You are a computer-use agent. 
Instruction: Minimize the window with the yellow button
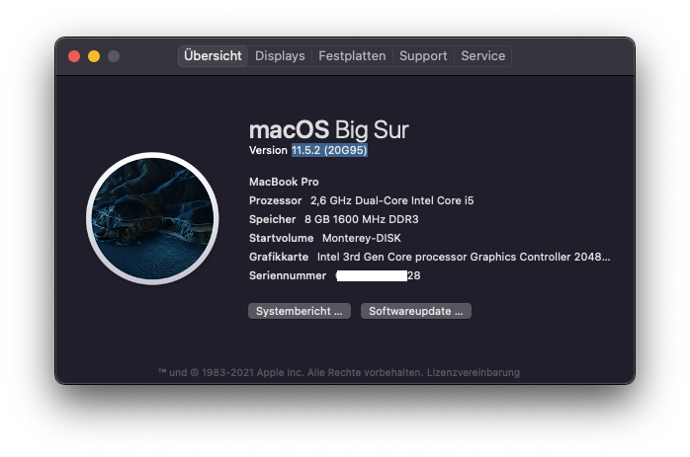[94, 56]
